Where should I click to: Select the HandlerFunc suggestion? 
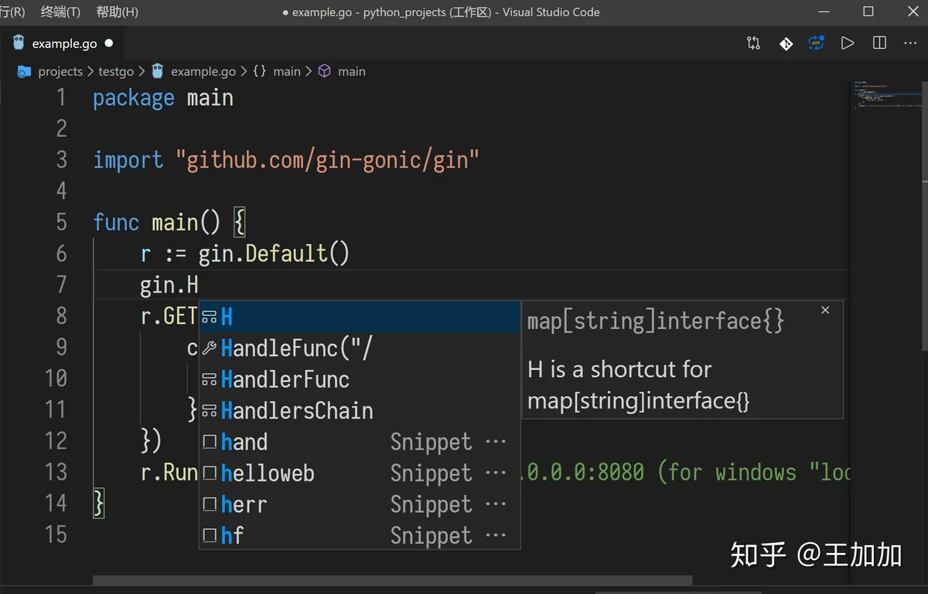click(360, 379)
